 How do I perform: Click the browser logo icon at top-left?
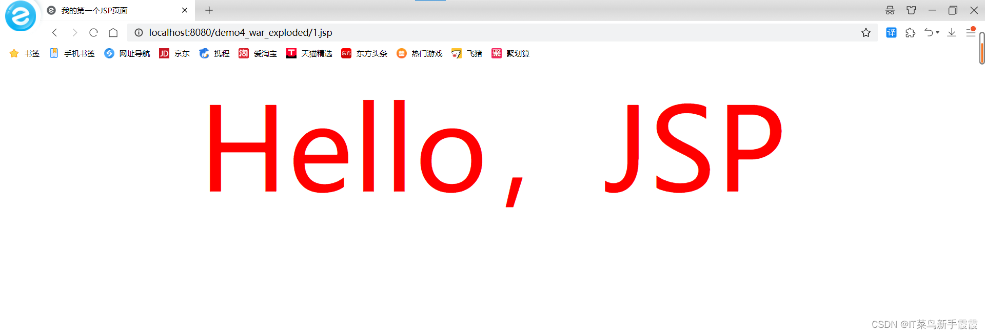coord(20,16)
